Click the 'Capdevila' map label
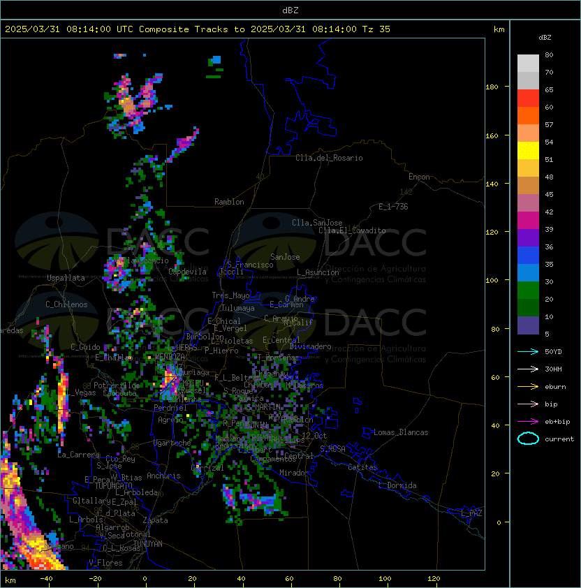This screenshot has width=581, height=588. pos(188,272)
